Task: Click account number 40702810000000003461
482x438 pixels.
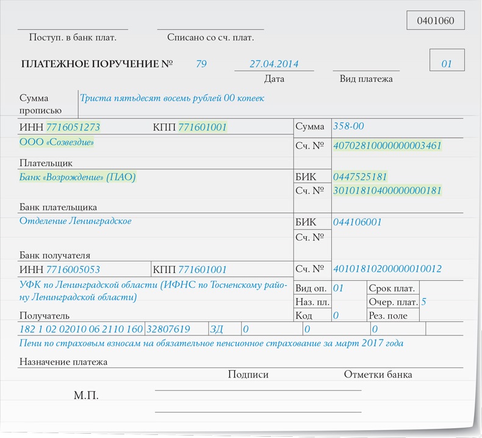Action: [387, 145]
